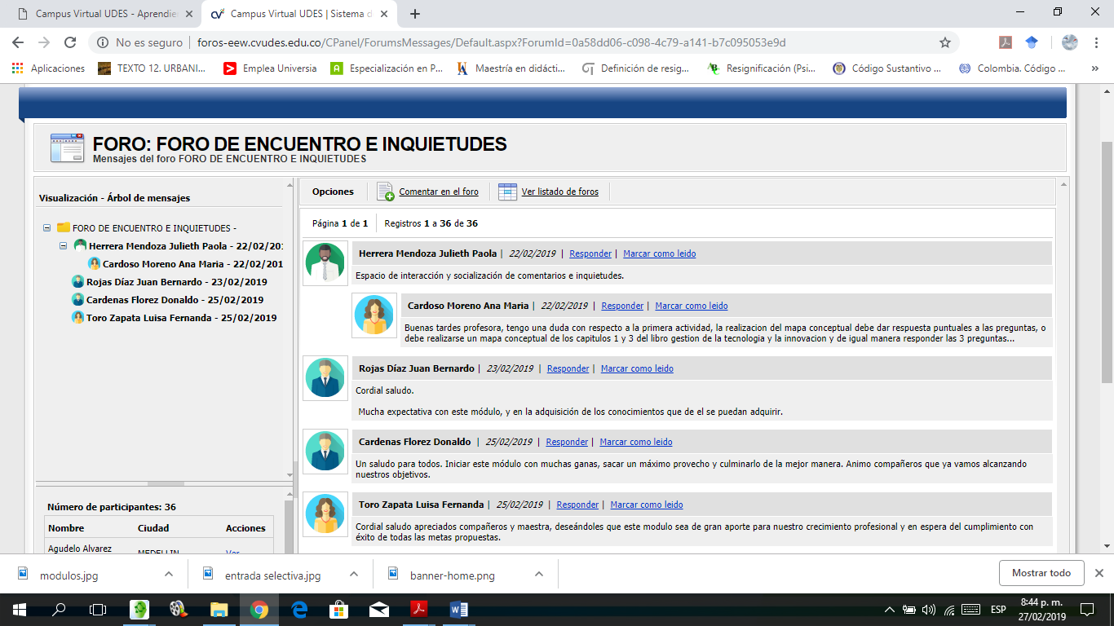
Task: Reload the page with the refresh icon
Action: (70, 42)
